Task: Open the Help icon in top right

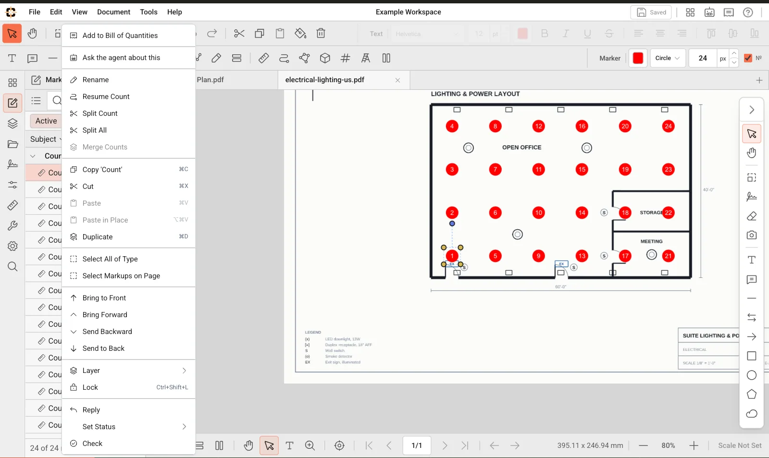Action: click(x=748, y=12)
